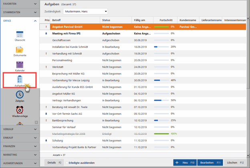Click the blue down-arrow priority icon for Schulung
The height and width of the screenshot is (168, 250).
(46, 140)
